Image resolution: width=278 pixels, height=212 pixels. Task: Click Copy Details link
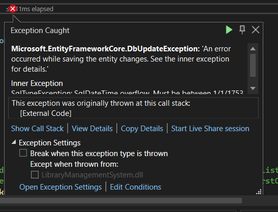(x=142, y=129)
